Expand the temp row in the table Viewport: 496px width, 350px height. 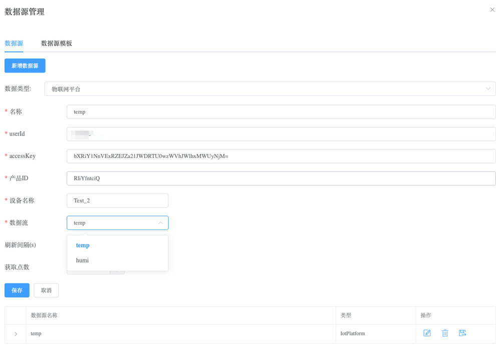point(16,333)
